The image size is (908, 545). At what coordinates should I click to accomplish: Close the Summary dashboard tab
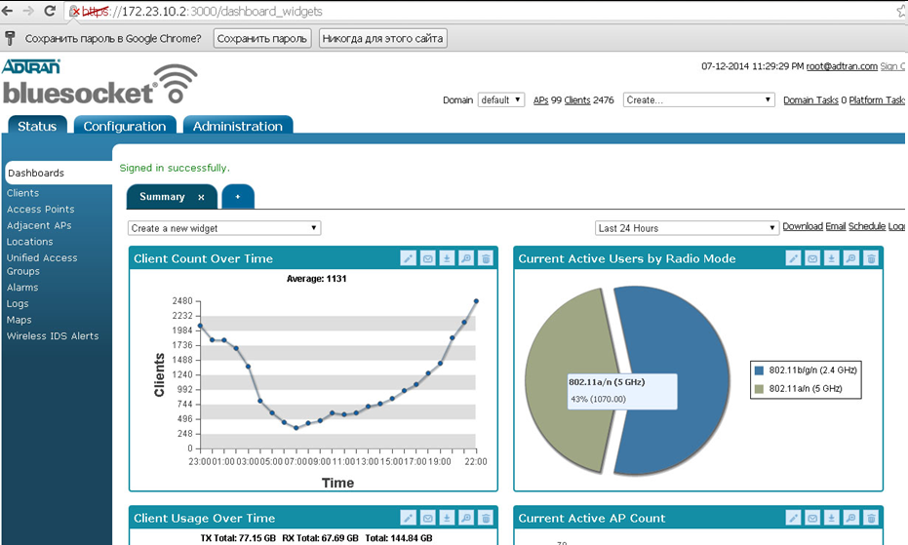point(201,198)
